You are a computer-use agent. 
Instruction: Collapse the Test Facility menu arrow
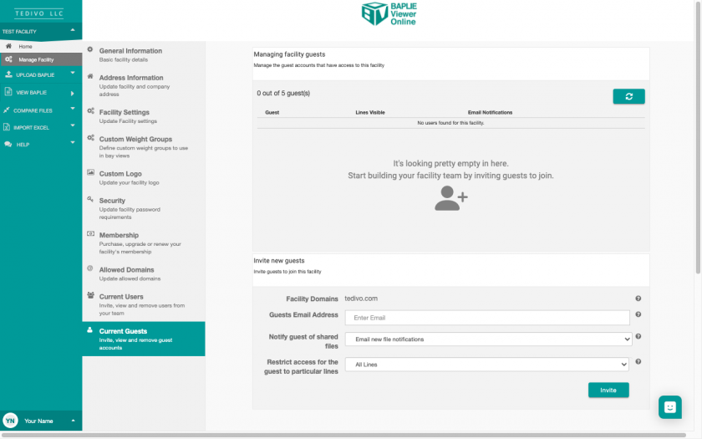click(73, 30)
